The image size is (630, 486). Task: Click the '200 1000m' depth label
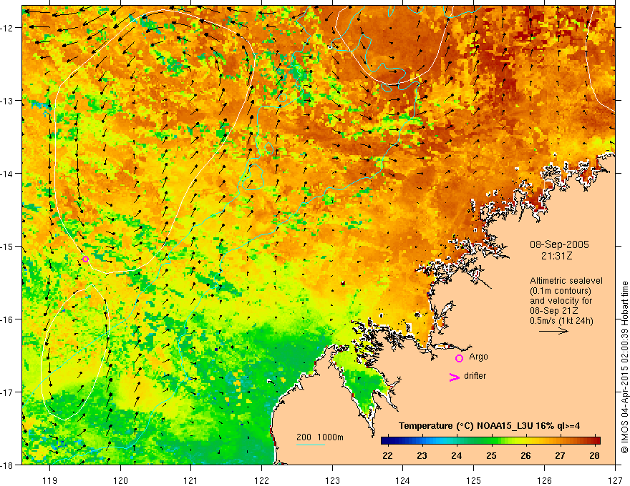[320, 437]
